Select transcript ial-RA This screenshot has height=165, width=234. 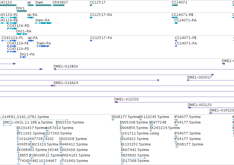pos(32,15)
